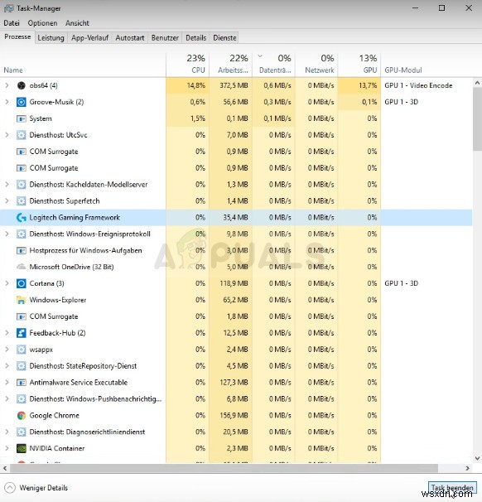Click the Diensthost: StateRepository-Dienst gear icon

pos(22,366)
